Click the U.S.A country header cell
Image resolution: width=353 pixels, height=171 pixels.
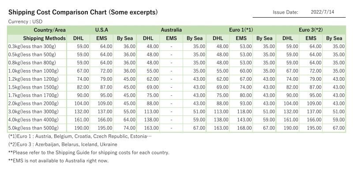(x=101, y=30)
